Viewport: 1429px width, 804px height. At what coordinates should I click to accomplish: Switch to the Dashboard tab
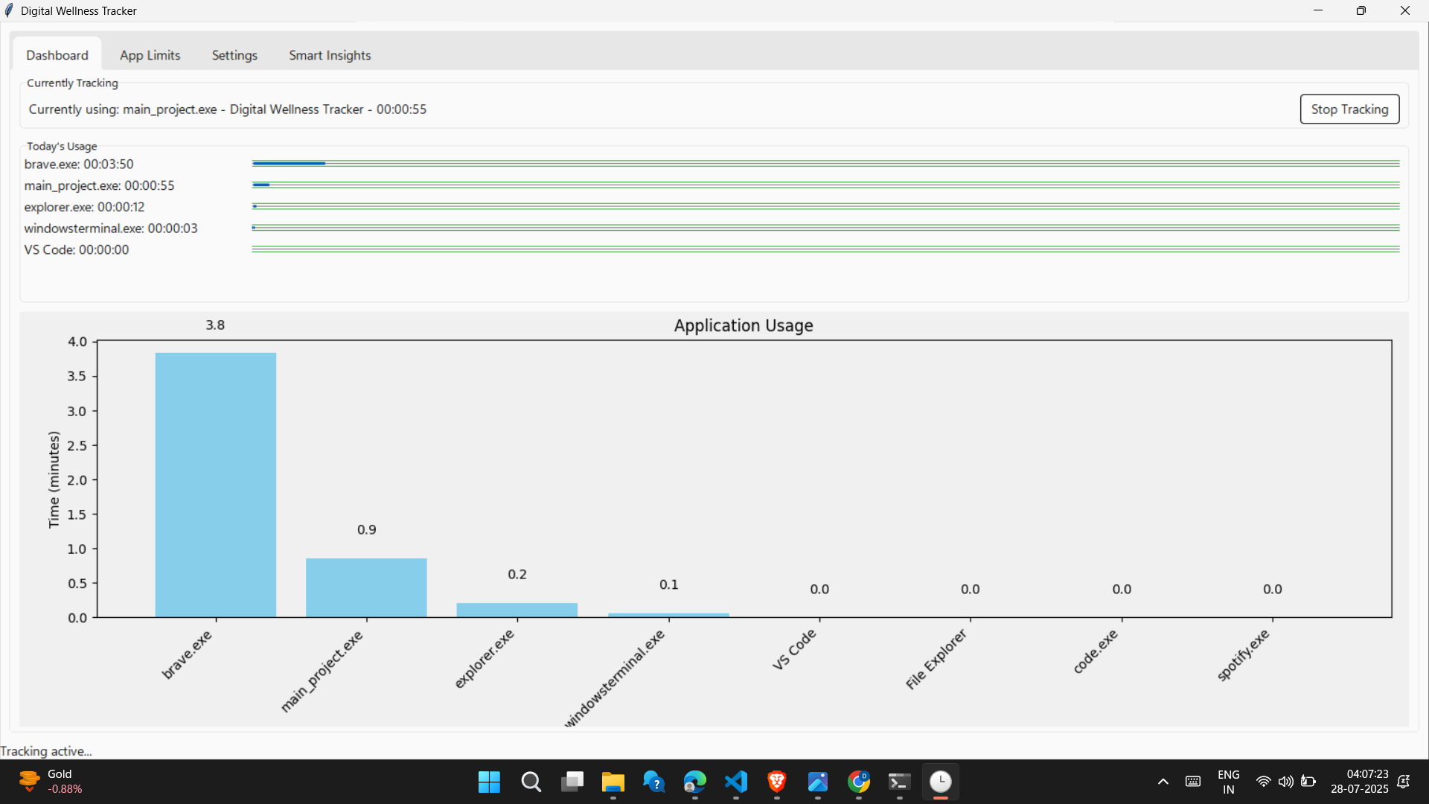(57, 55)
